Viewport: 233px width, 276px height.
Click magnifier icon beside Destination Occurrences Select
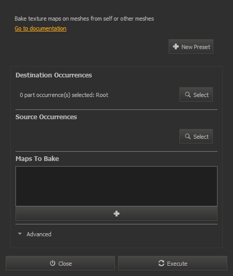coord(188,94)
